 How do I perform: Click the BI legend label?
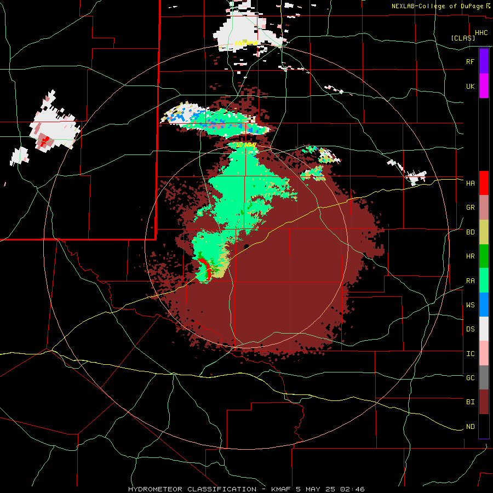click(470, 402)
